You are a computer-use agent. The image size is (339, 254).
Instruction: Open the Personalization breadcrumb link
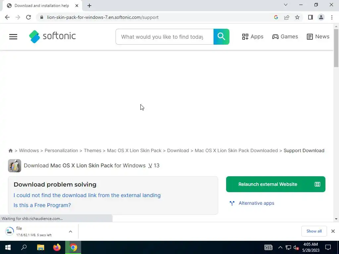tap(61, 150)
